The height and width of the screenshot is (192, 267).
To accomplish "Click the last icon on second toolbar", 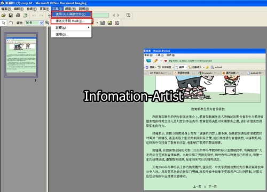I will [x=117, y=23].
